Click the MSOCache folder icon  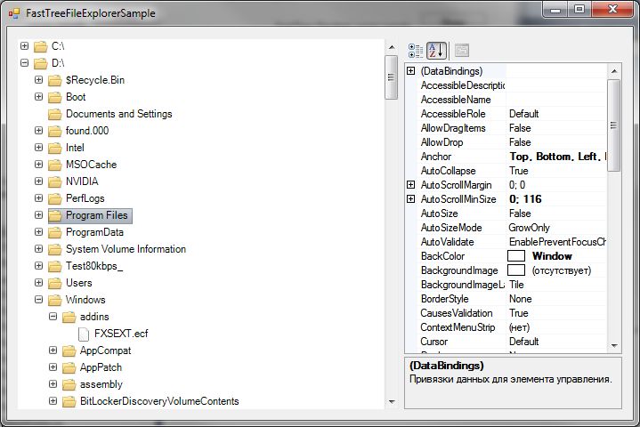54,165
